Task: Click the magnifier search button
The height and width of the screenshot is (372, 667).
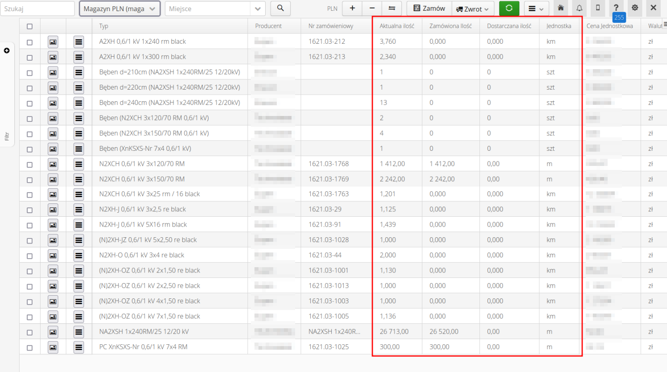Action: pos(280,8)
